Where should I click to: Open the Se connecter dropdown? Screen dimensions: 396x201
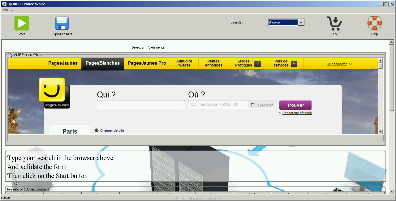click(339, 64)
